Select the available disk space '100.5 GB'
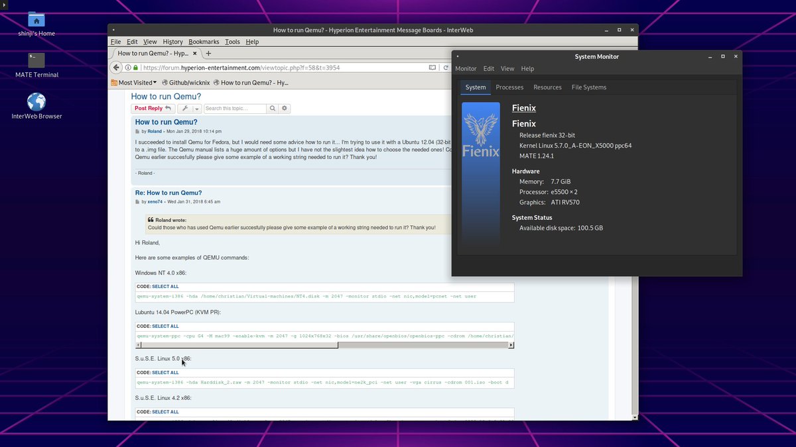The width and height of the screenshot is (796, 447). click(x=590, y=228)
